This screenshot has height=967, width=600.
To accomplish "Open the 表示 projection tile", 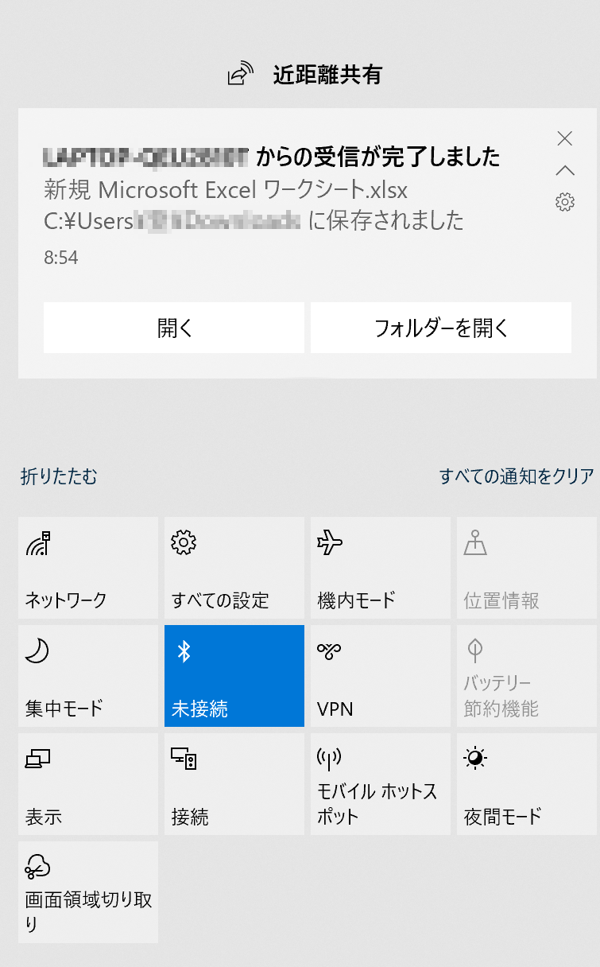I will tap(88, 784).
